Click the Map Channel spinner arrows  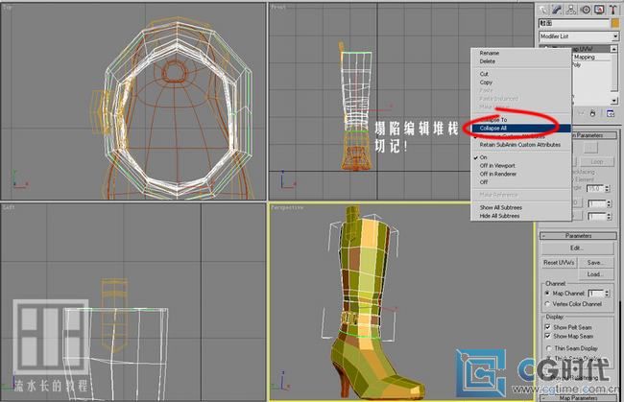(x=608, y=294)
